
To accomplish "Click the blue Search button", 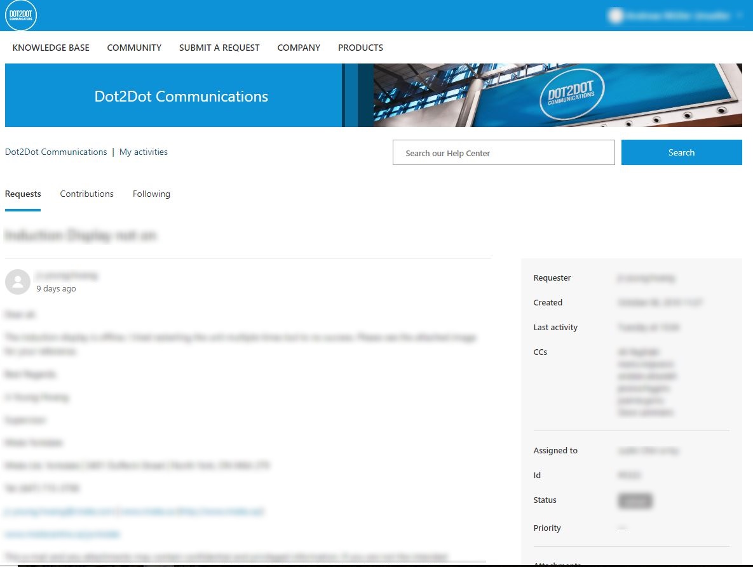I will coord(681,152).
